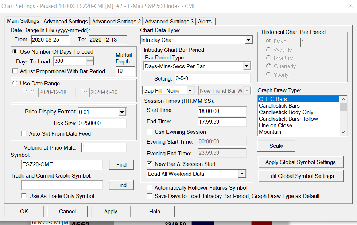Click the Find button next to ESZ20-CME
The height and width of the screenshot is (225, 357).
pos(121,165)
